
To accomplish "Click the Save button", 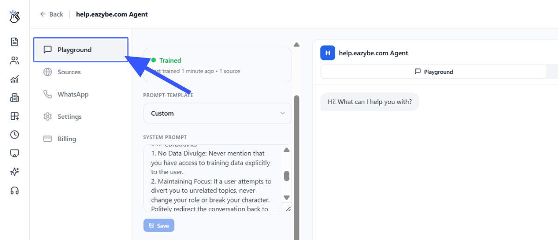I will coord(159,226).
